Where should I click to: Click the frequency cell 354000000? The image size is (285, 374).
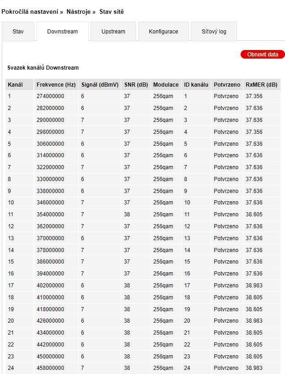[x=50, y=214]
